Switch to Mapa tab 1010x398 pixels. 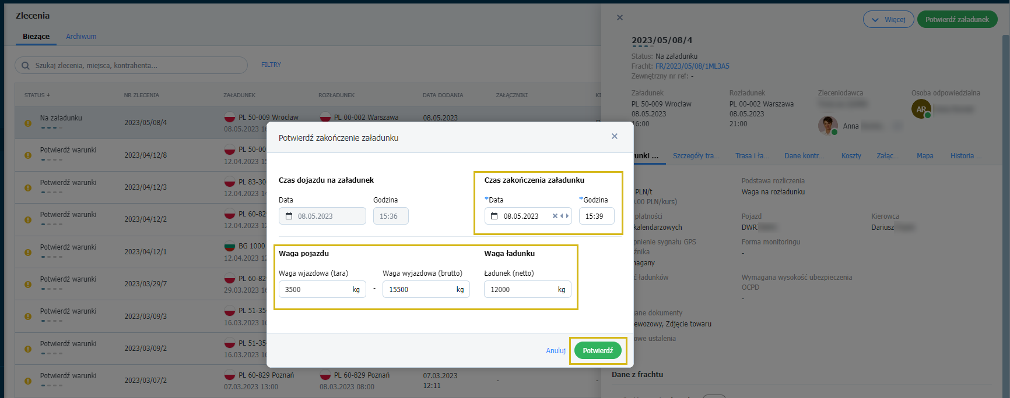pos(925,156)
